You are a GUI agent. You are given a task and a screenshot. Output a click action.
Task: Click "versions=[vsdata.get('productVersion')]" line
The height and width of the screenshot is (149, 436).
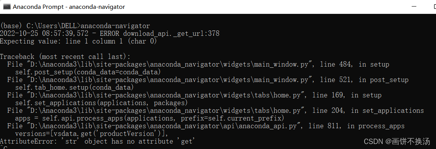point(92,134)
